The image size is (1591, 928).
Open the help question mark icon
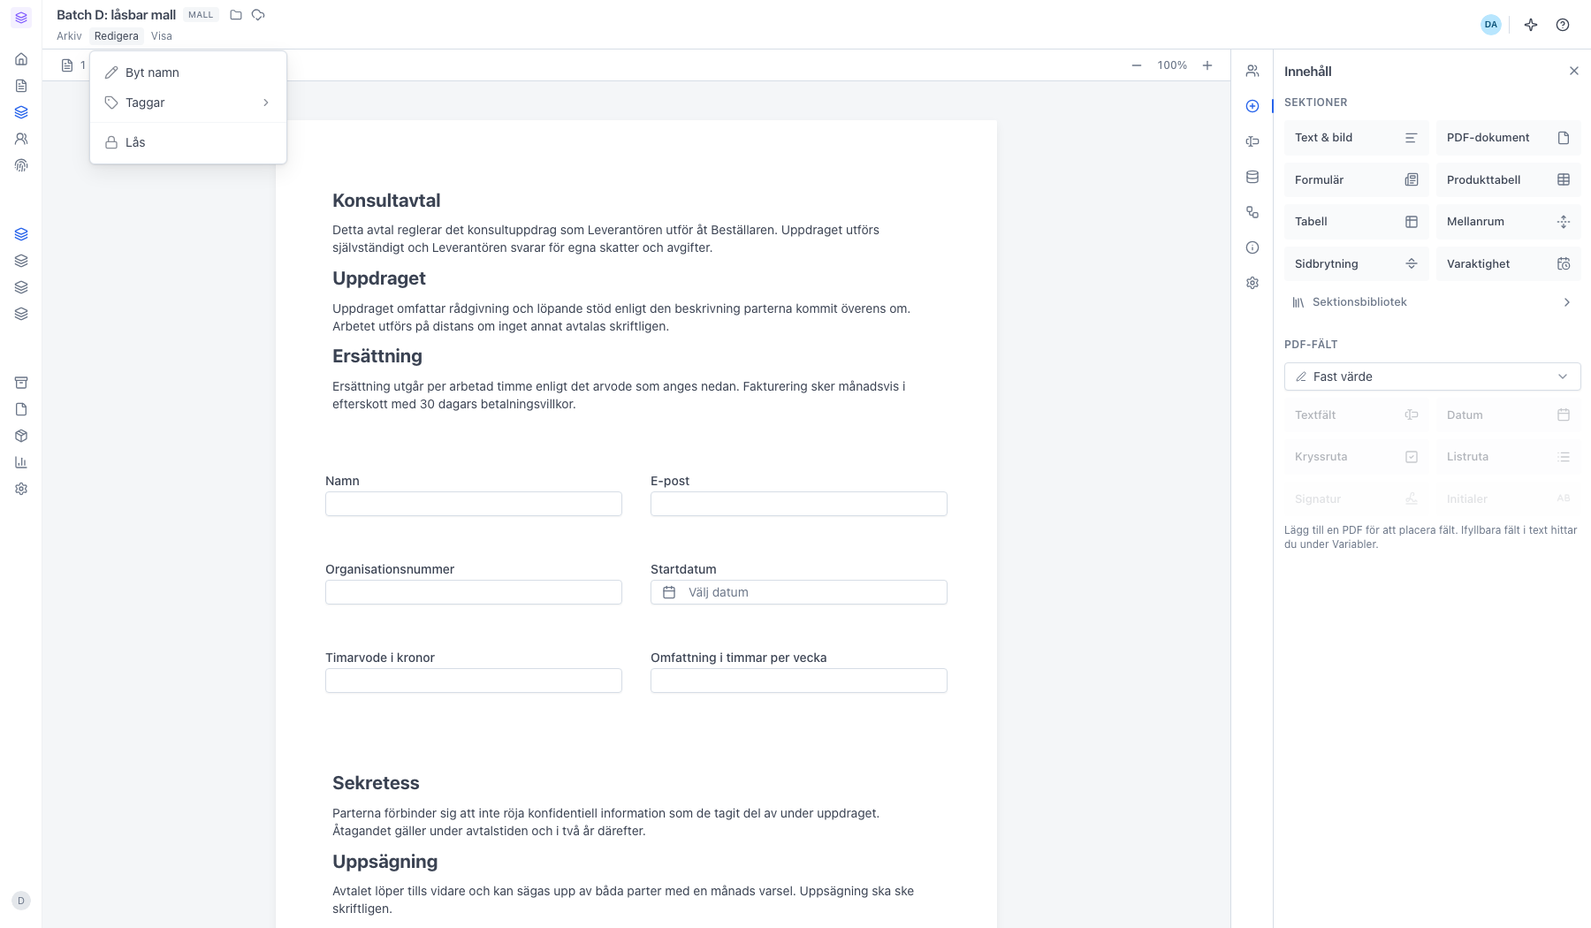point(1563,25)
